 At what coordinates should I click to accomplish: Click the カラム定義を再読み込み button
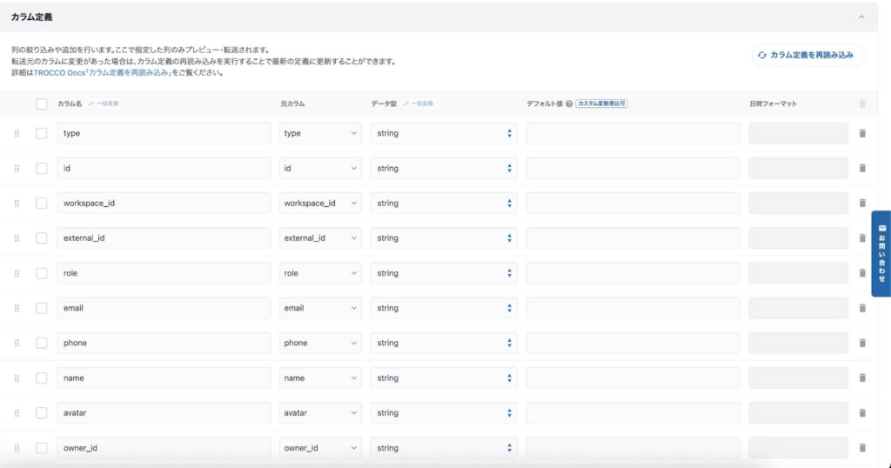click(x=807, y=55)
